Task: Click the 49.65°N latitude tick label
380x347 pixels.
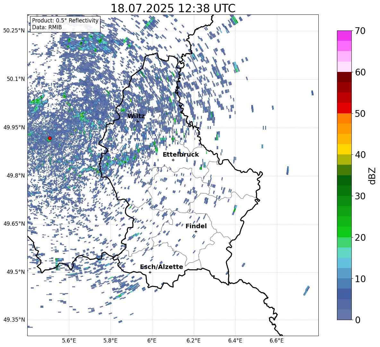Action: click(x=14, y=224)
